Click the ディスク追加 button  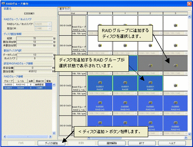[51, 143]
